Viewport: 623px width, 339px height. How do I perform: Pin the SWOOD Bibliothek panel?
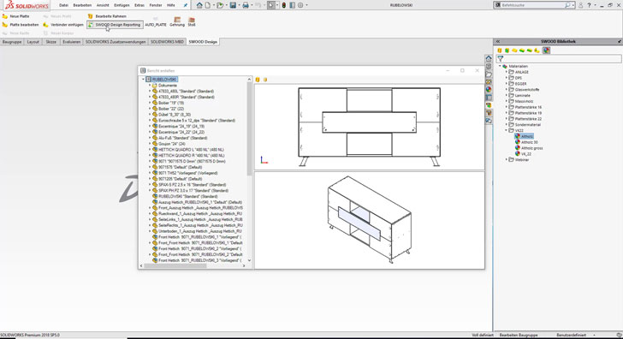619,41
